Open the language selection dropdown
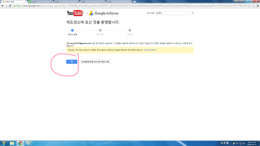Image resolution: width=260 pixels, height=146 pixels. click(175, 13)
